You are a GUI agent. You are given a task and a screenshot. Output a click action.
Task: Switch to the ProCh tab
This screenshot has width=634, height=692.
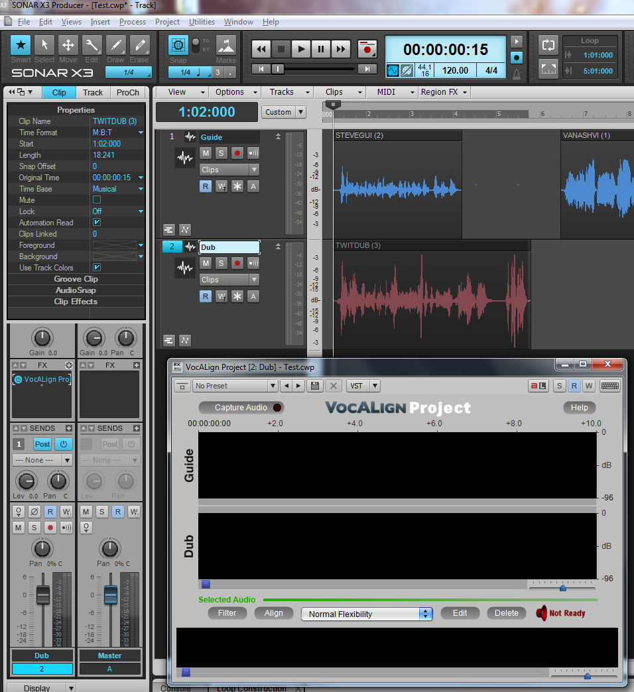click(128, 93)
